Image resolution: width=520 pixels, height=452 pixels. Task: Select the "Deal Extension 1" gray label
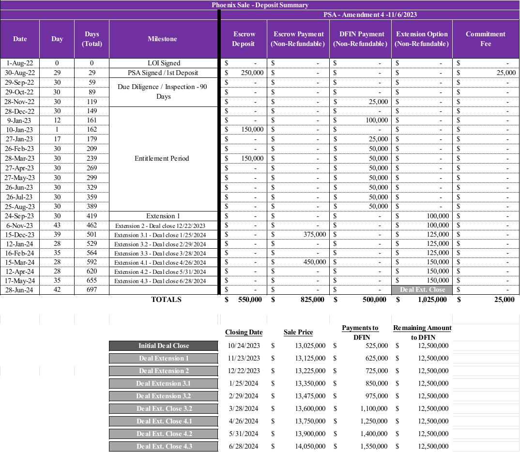coord(163,358)
